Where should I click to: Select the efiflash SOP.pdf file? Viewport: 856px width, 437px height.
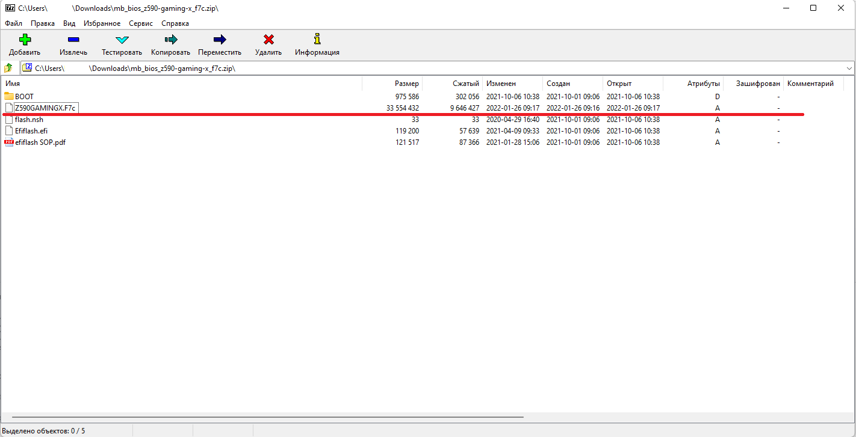pyautogui.click(x=40, y=142)
